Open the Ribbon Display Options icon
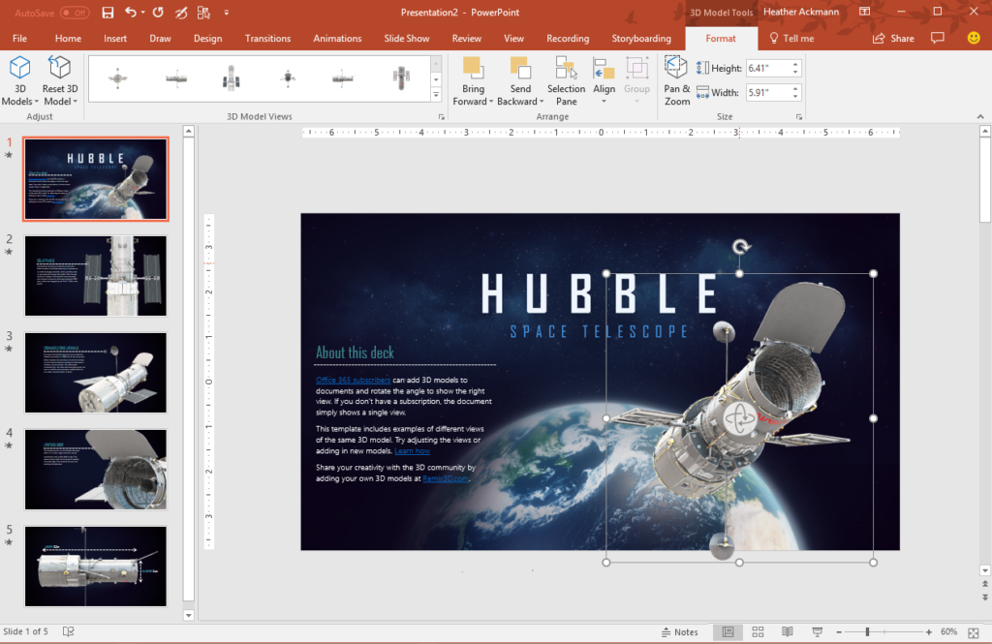This screenshot has width=992, height=644. [864, 12]
